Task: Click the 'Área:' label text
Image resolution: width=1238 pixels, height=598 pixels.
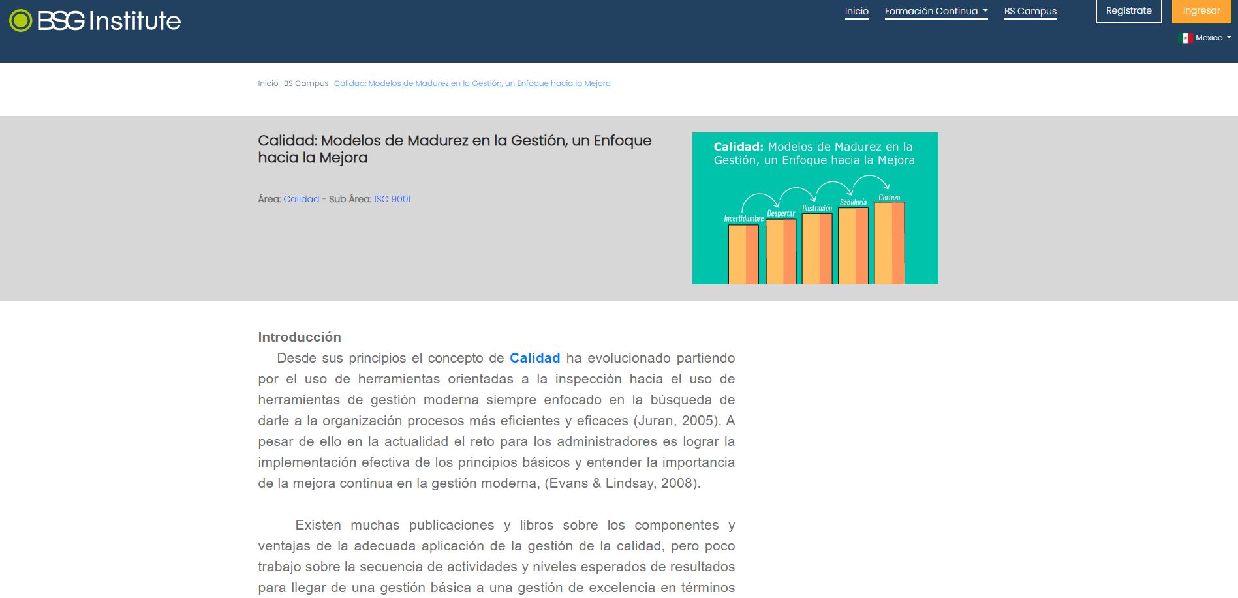Action: [269, 199]
